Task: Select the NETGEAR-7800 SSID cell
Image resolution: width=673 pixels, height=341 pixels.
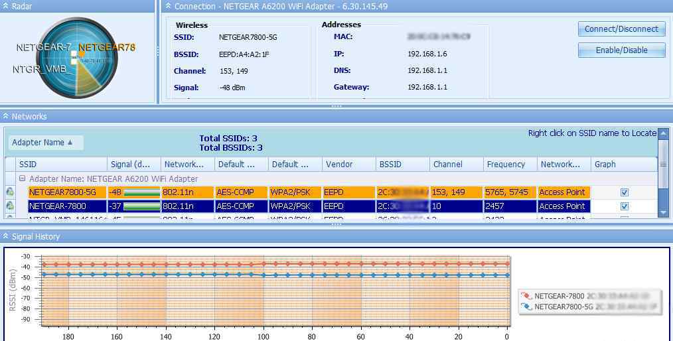Action: tap(68, 206)
